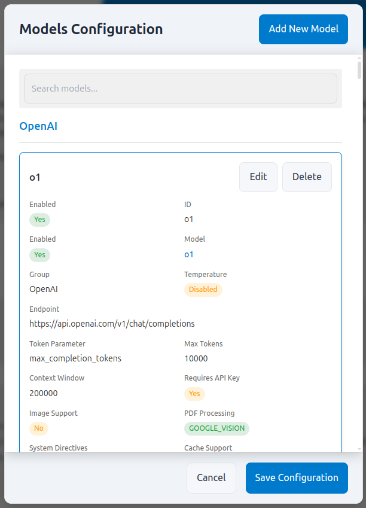Click the endpoint URL api.openai.com text
The width and height of the screenshot is (366, 508).
[x=112, y=324]
